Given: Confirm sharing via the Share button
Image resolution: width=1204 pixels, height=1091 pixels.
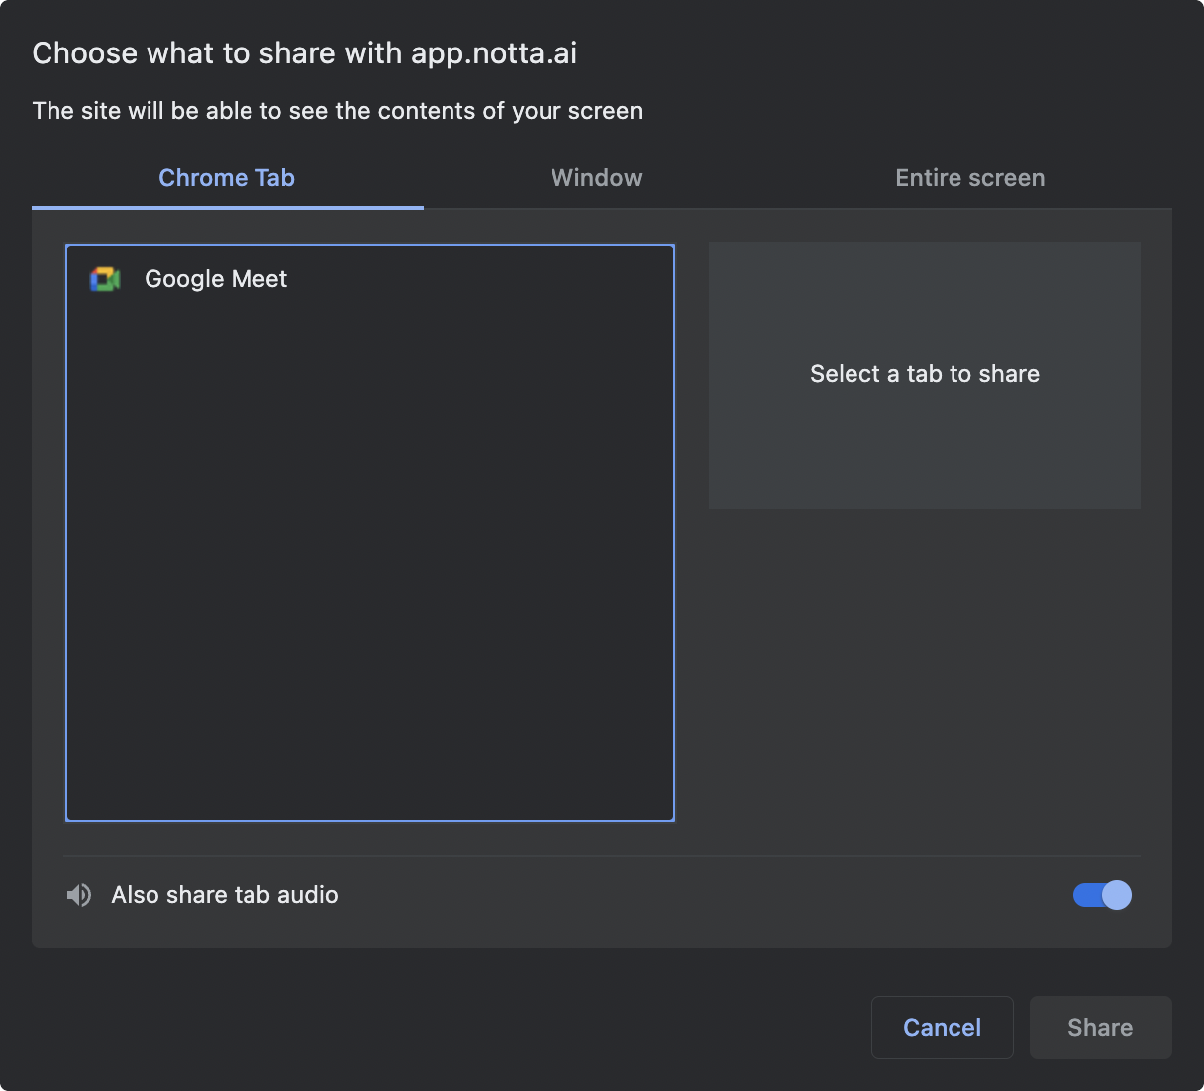Looking at the screenshot, I should point(1100,1027).
